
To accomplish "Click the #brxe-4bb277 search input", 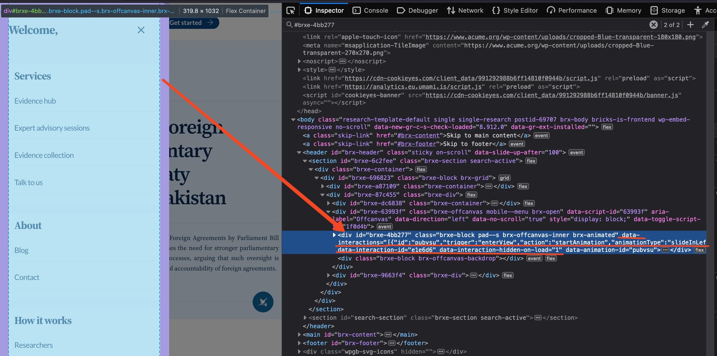I will (467, 25).
